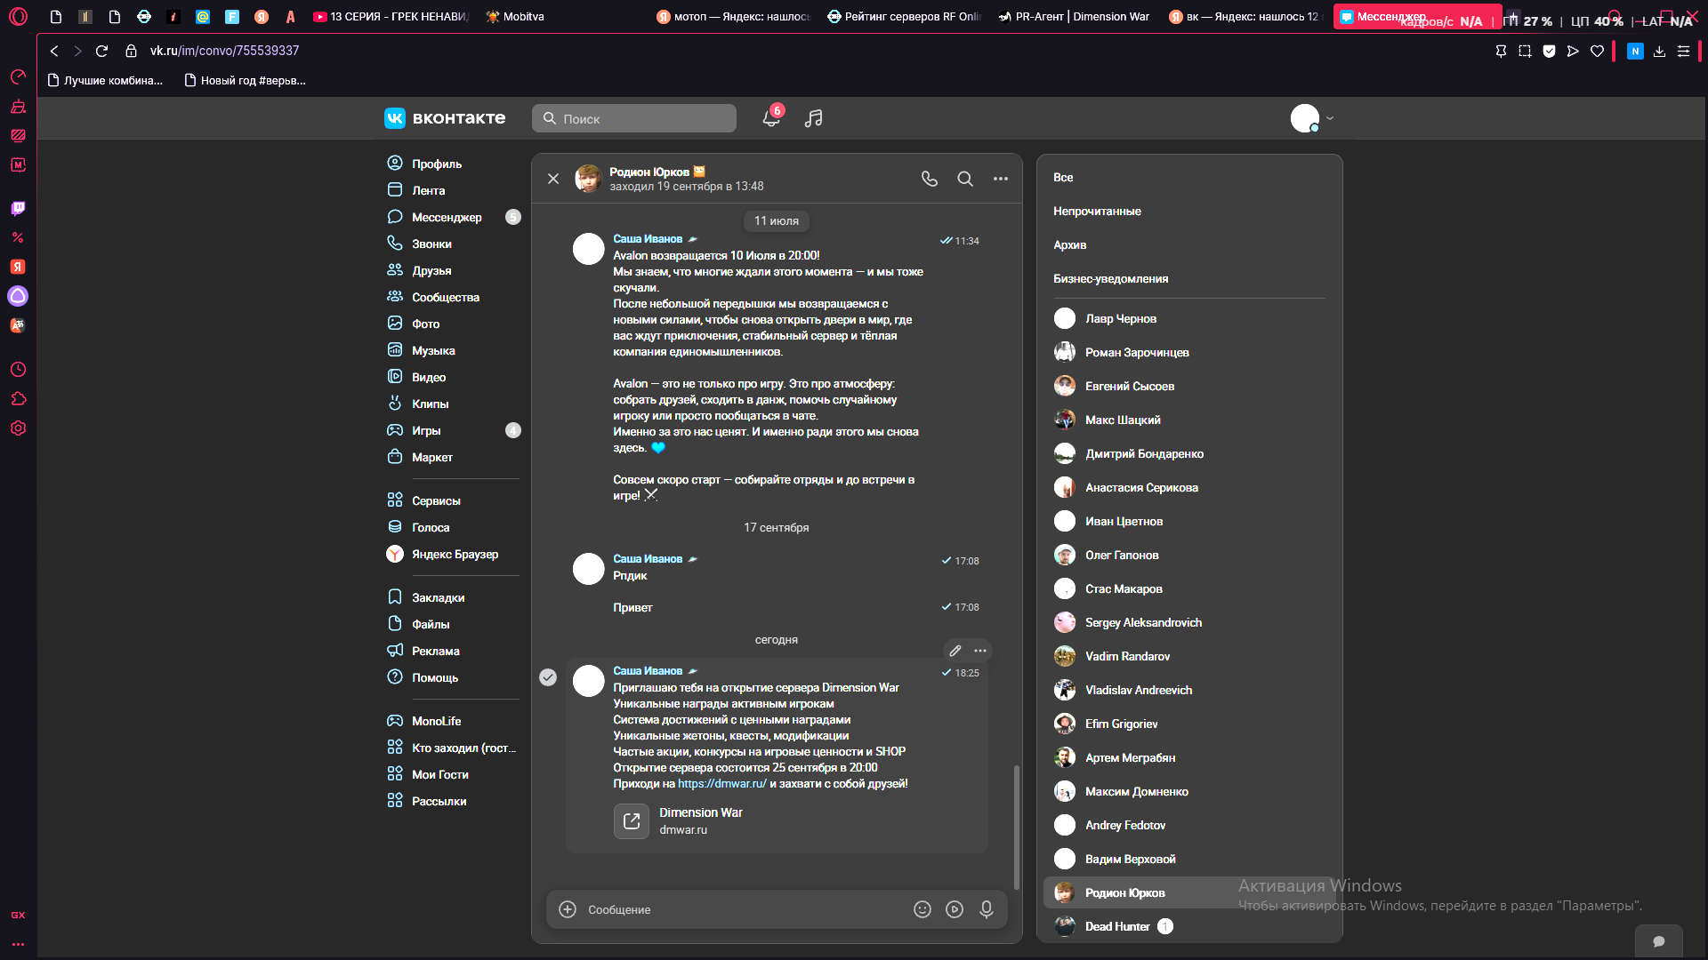Open Twitch icon in Opera sidebar
The width and height of the screenshot is (1708, 960).
tap(18, 208)
